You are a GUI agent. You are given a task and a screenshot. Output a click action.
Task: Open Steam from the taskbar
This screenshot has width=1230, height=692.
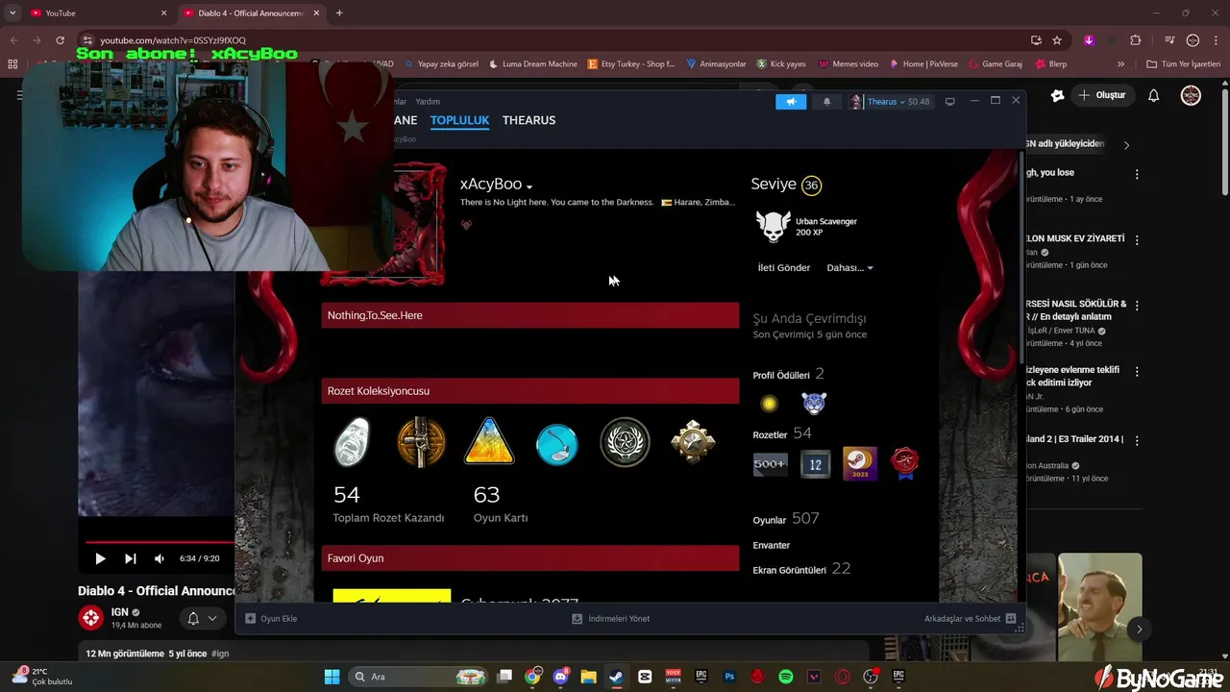(616, 677)
